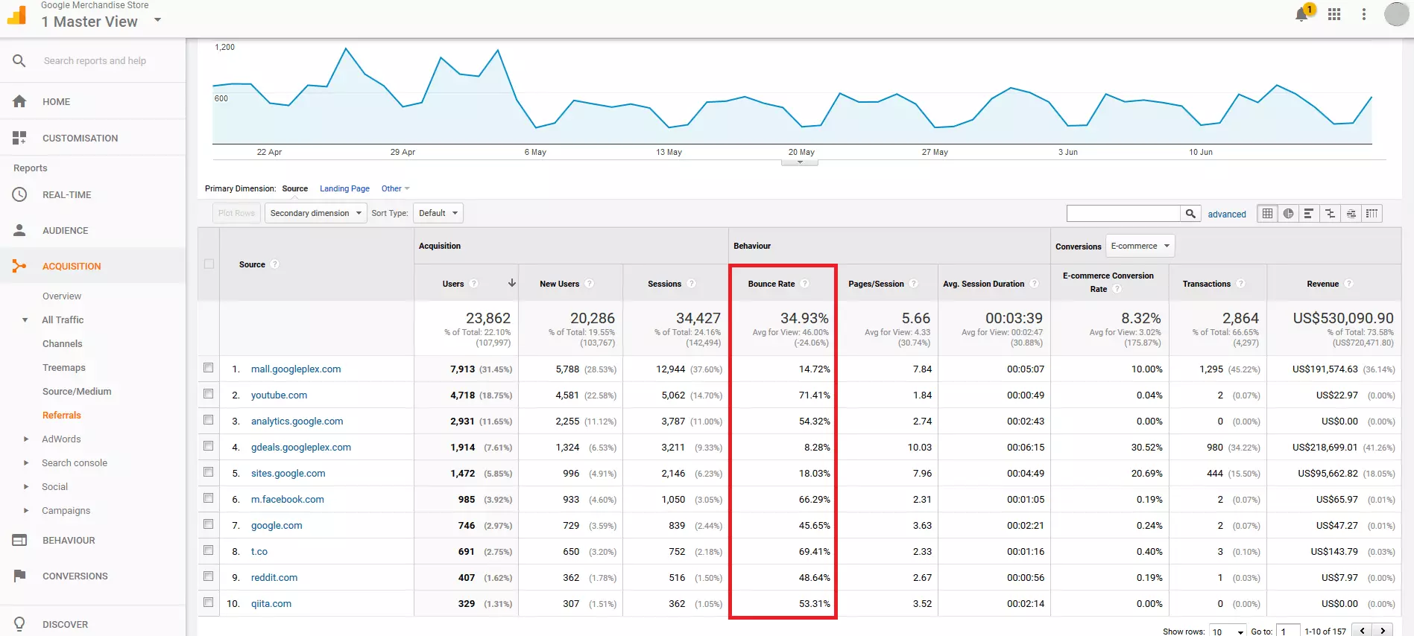Open the Acquisition Overview report
The width and height of the screenshot is (1414, 636).
pos(62,296)
